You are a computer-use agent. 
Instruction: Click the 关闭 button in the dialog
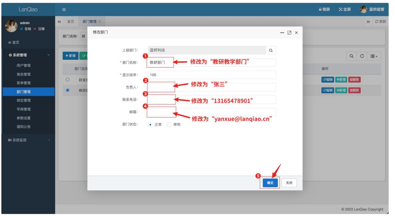[x=289, y=183]
